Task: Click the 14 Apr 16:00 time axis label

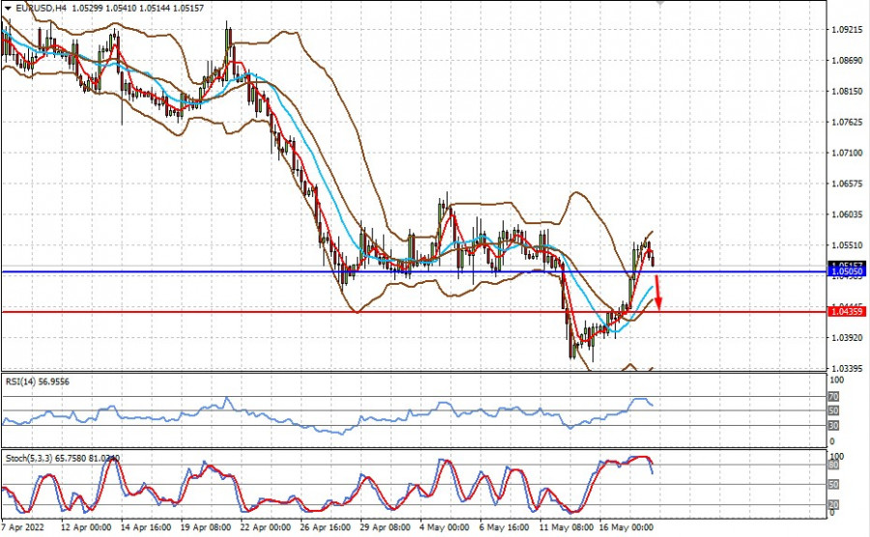Action: [x=146, y=527]
